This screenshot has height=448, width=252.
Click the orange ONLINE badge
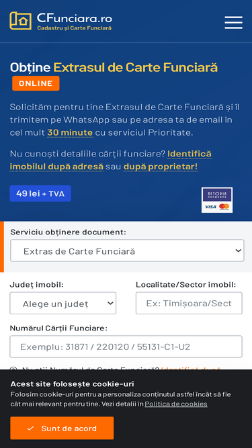pyautogui.click(x=36, y=83)
